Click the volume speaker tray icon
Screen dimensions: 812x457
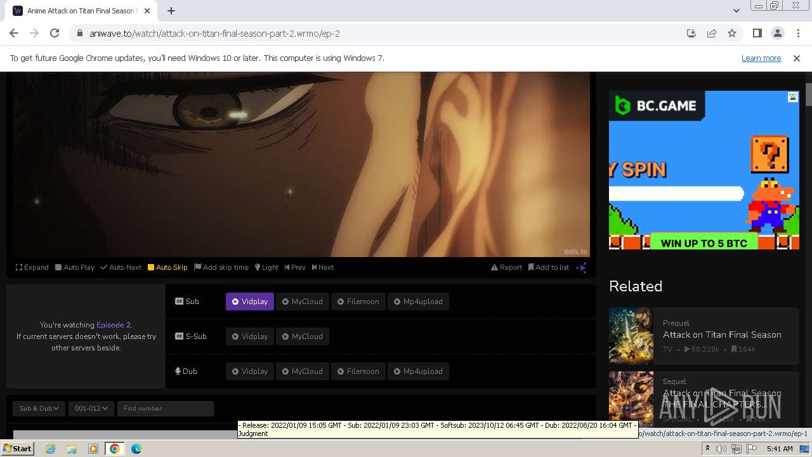[x=721, y=449]
